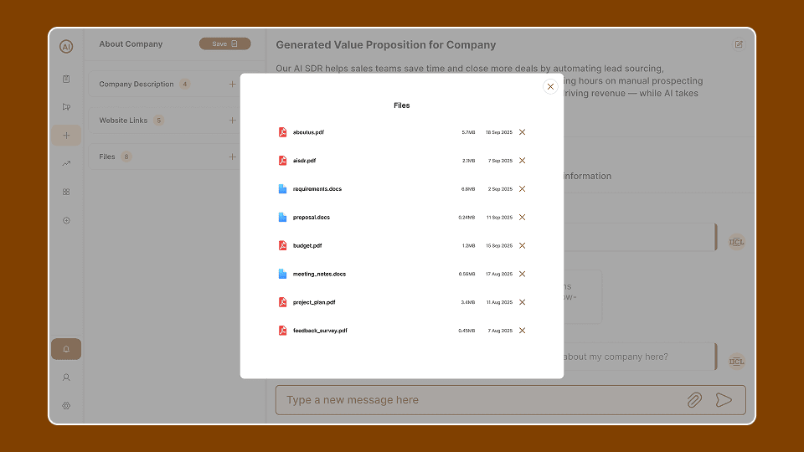Click the Save button
This screenshot has height=452, width=804.
[x=224, y=44]
